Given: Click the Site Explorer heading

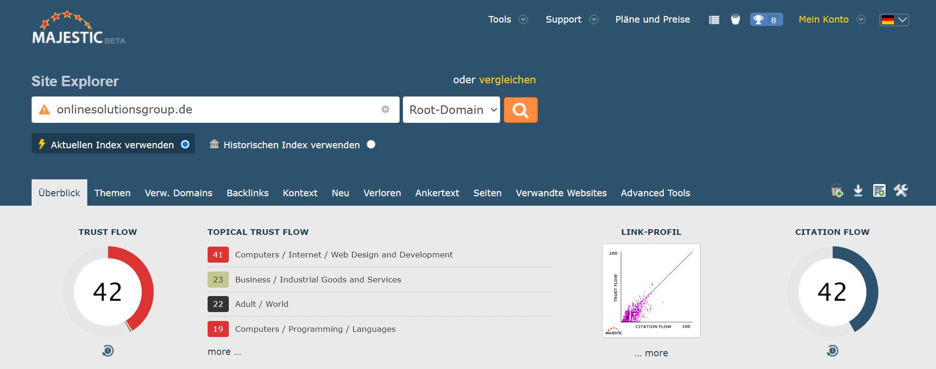Looking at the screenshot, I should 75,81.
